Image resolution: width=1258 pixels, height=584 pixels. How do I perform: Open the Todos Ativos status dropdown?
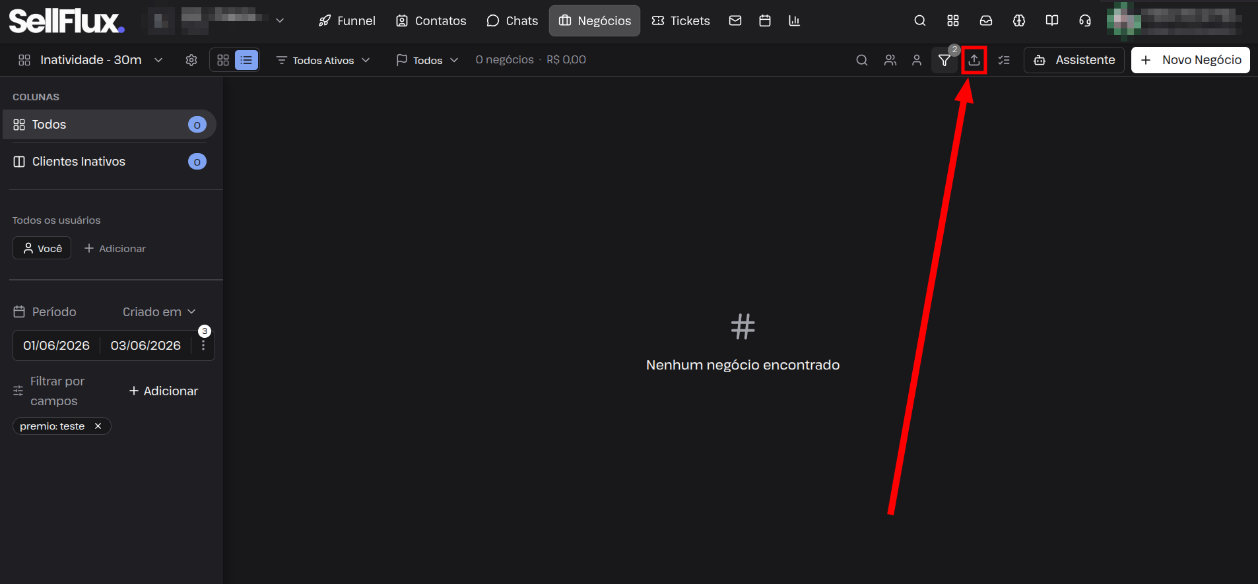click(323, 60)
